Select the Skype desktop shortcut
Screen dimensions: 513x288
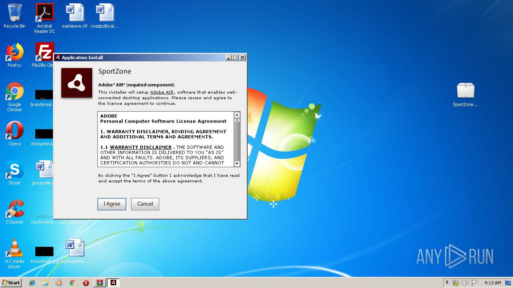pos(14,173)
